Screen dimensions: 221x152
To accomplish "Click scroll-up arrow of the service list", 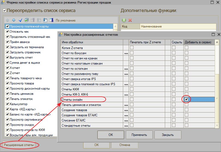I will coord(115,26).
